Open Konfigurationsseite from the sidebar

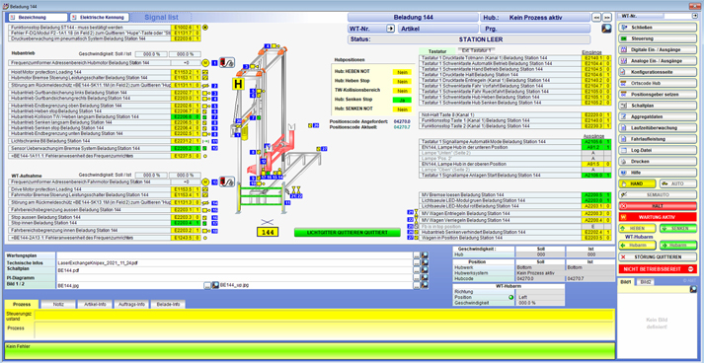point(658,72)
